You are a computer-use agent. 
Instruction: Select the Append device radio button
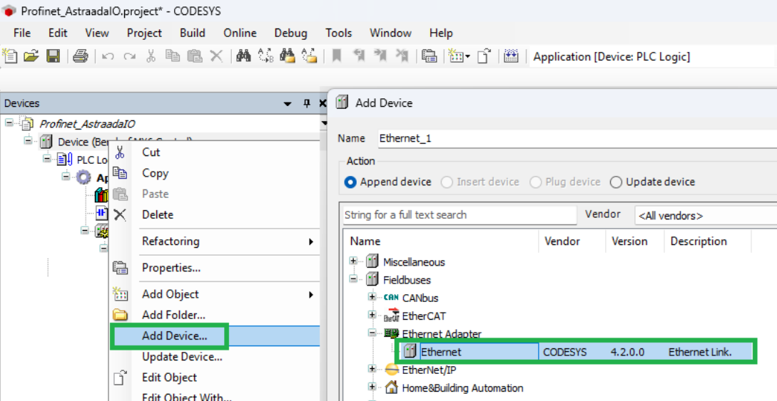[350, 182]
